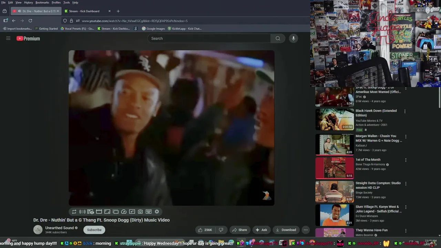Open a new browser tab
Image resolution: width=441 pixels, height=248 pixels.
(x=118, y=11)
